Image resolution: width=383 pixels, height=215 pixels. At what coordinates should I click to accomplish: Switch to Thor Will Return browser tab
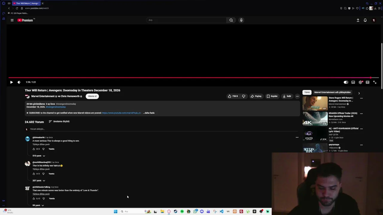[26, 3]
